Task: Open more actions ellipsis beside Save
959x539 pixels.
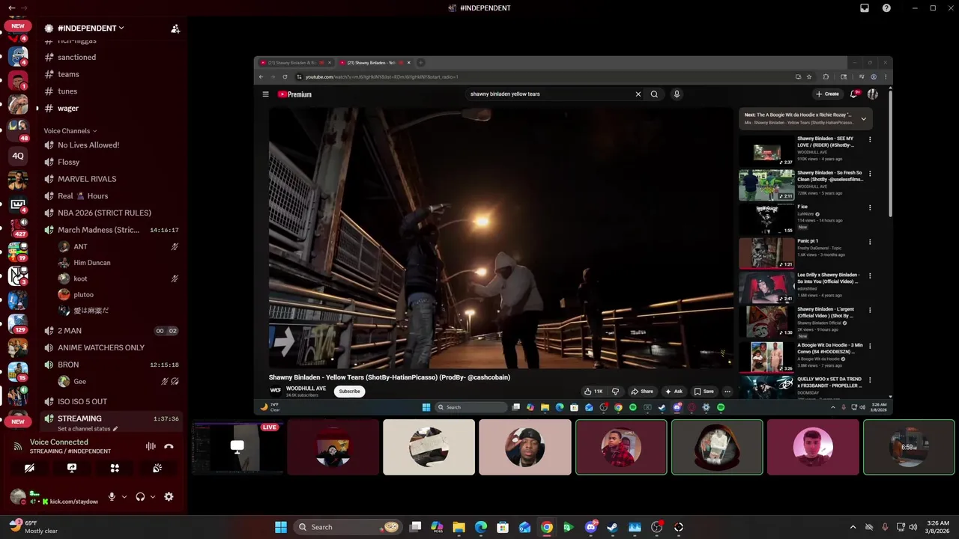Action: point(727,392)
